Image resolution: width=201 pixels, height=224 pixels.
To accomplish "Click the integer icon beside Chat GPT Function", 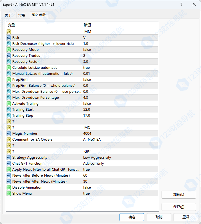I will pyautogui.click(x=9, y=164).
